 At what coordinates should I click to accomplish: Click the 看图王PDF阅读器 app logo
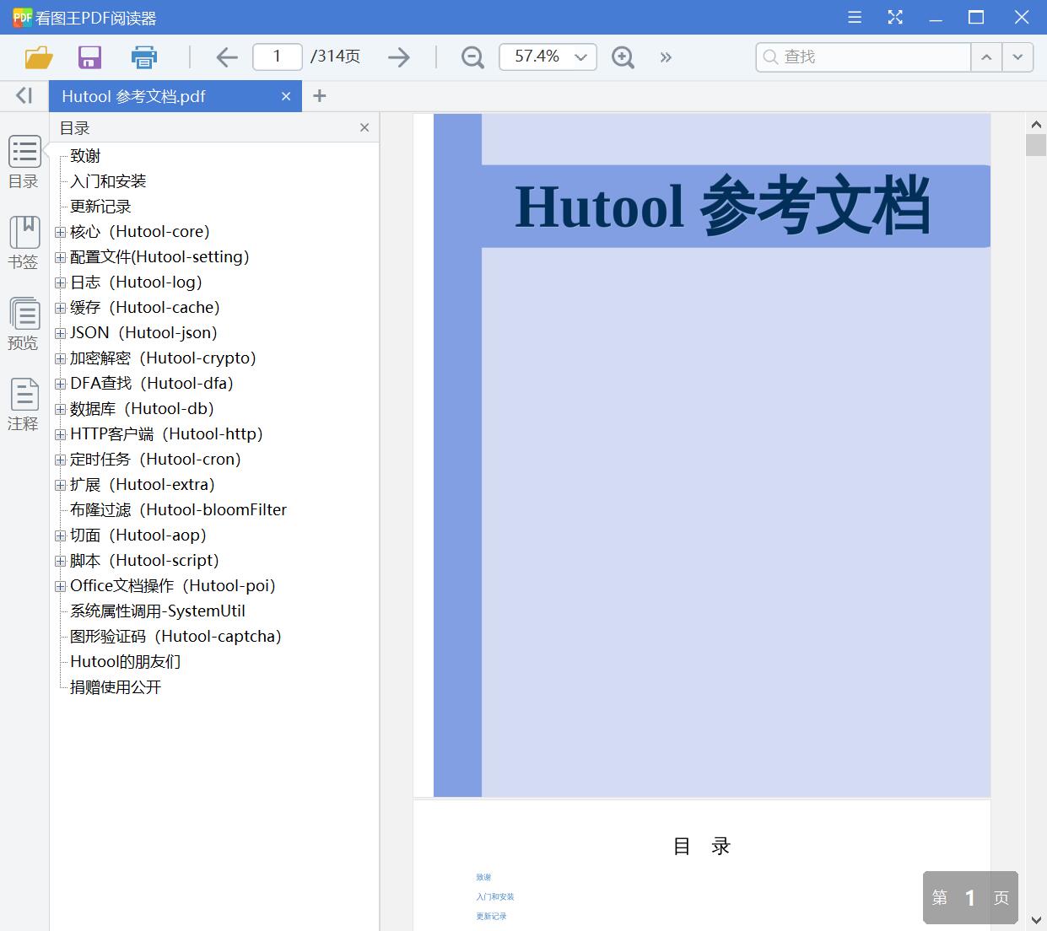23,17
